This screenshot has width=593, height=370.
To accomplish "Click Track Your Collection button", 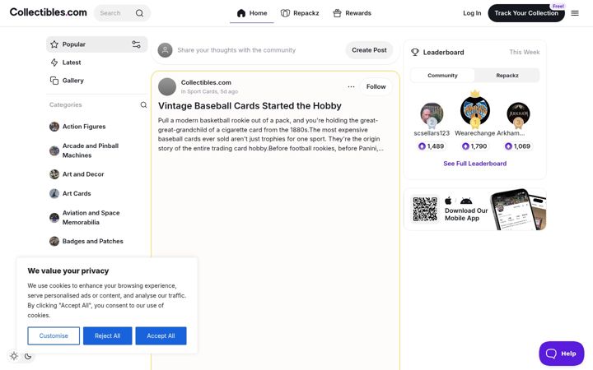I will click(526, 13).
